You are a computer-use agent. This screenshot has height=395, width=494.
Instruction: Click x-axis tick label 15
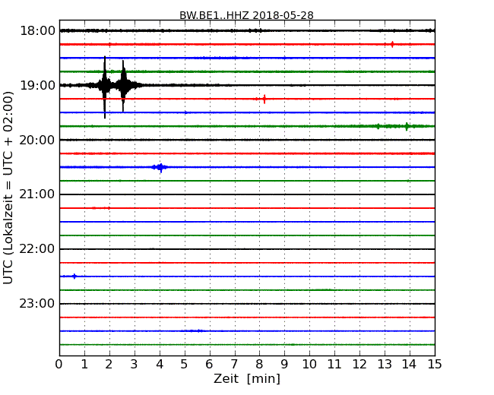435,365
